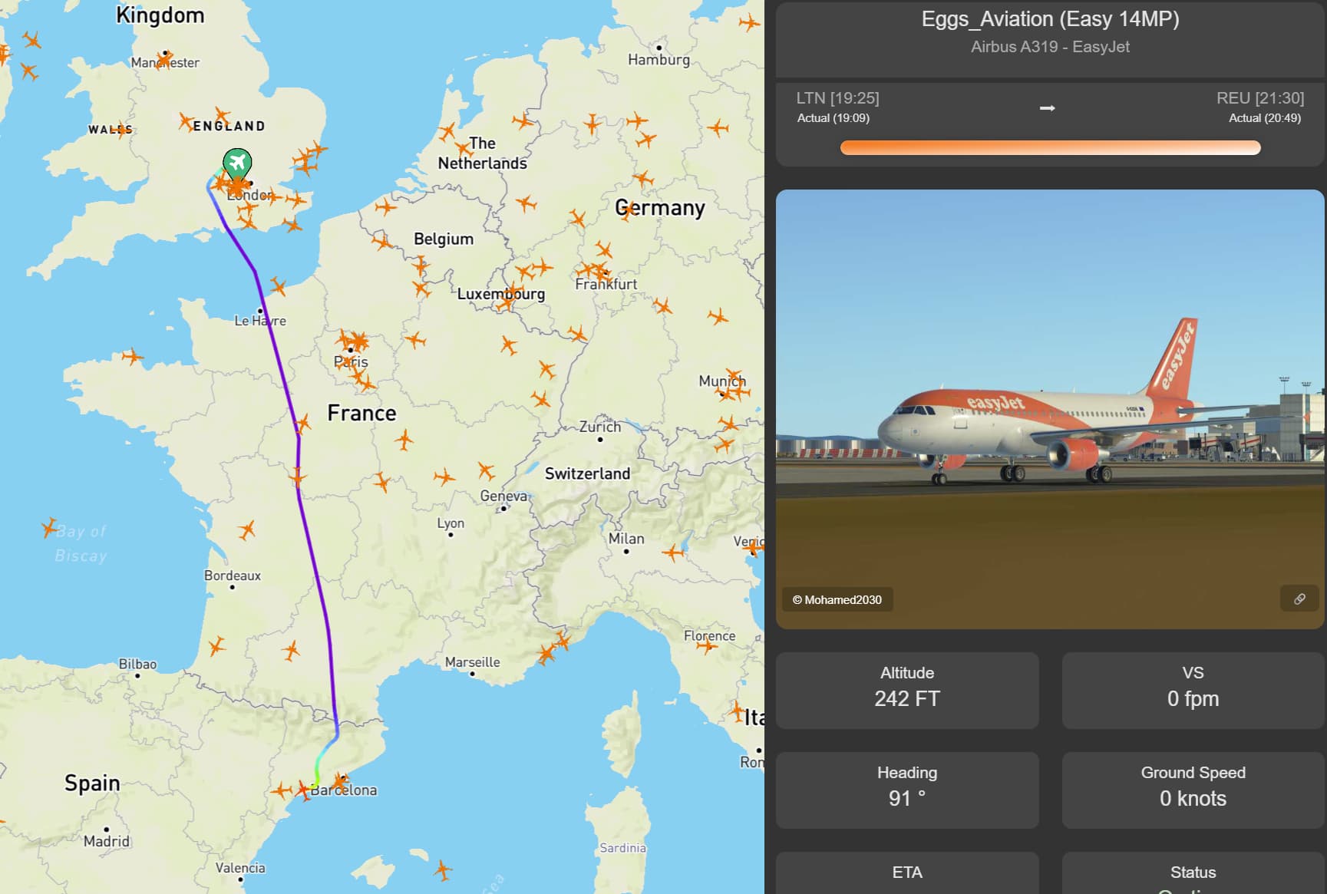
Task: Click the Madrid label on the map
Action: (x=107, y=841)
